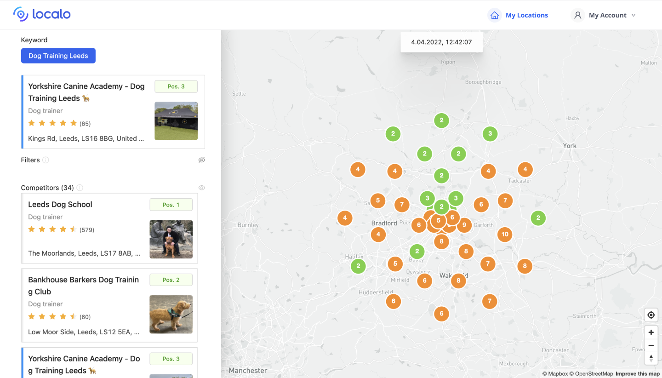Open the Improve this map link
Image resolution: width=662 pixels, height=378 pixels.
[638, 374]
